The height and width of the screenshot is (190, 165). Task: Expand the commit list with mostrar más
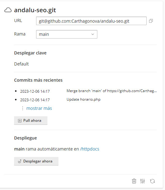coord(39,108)
